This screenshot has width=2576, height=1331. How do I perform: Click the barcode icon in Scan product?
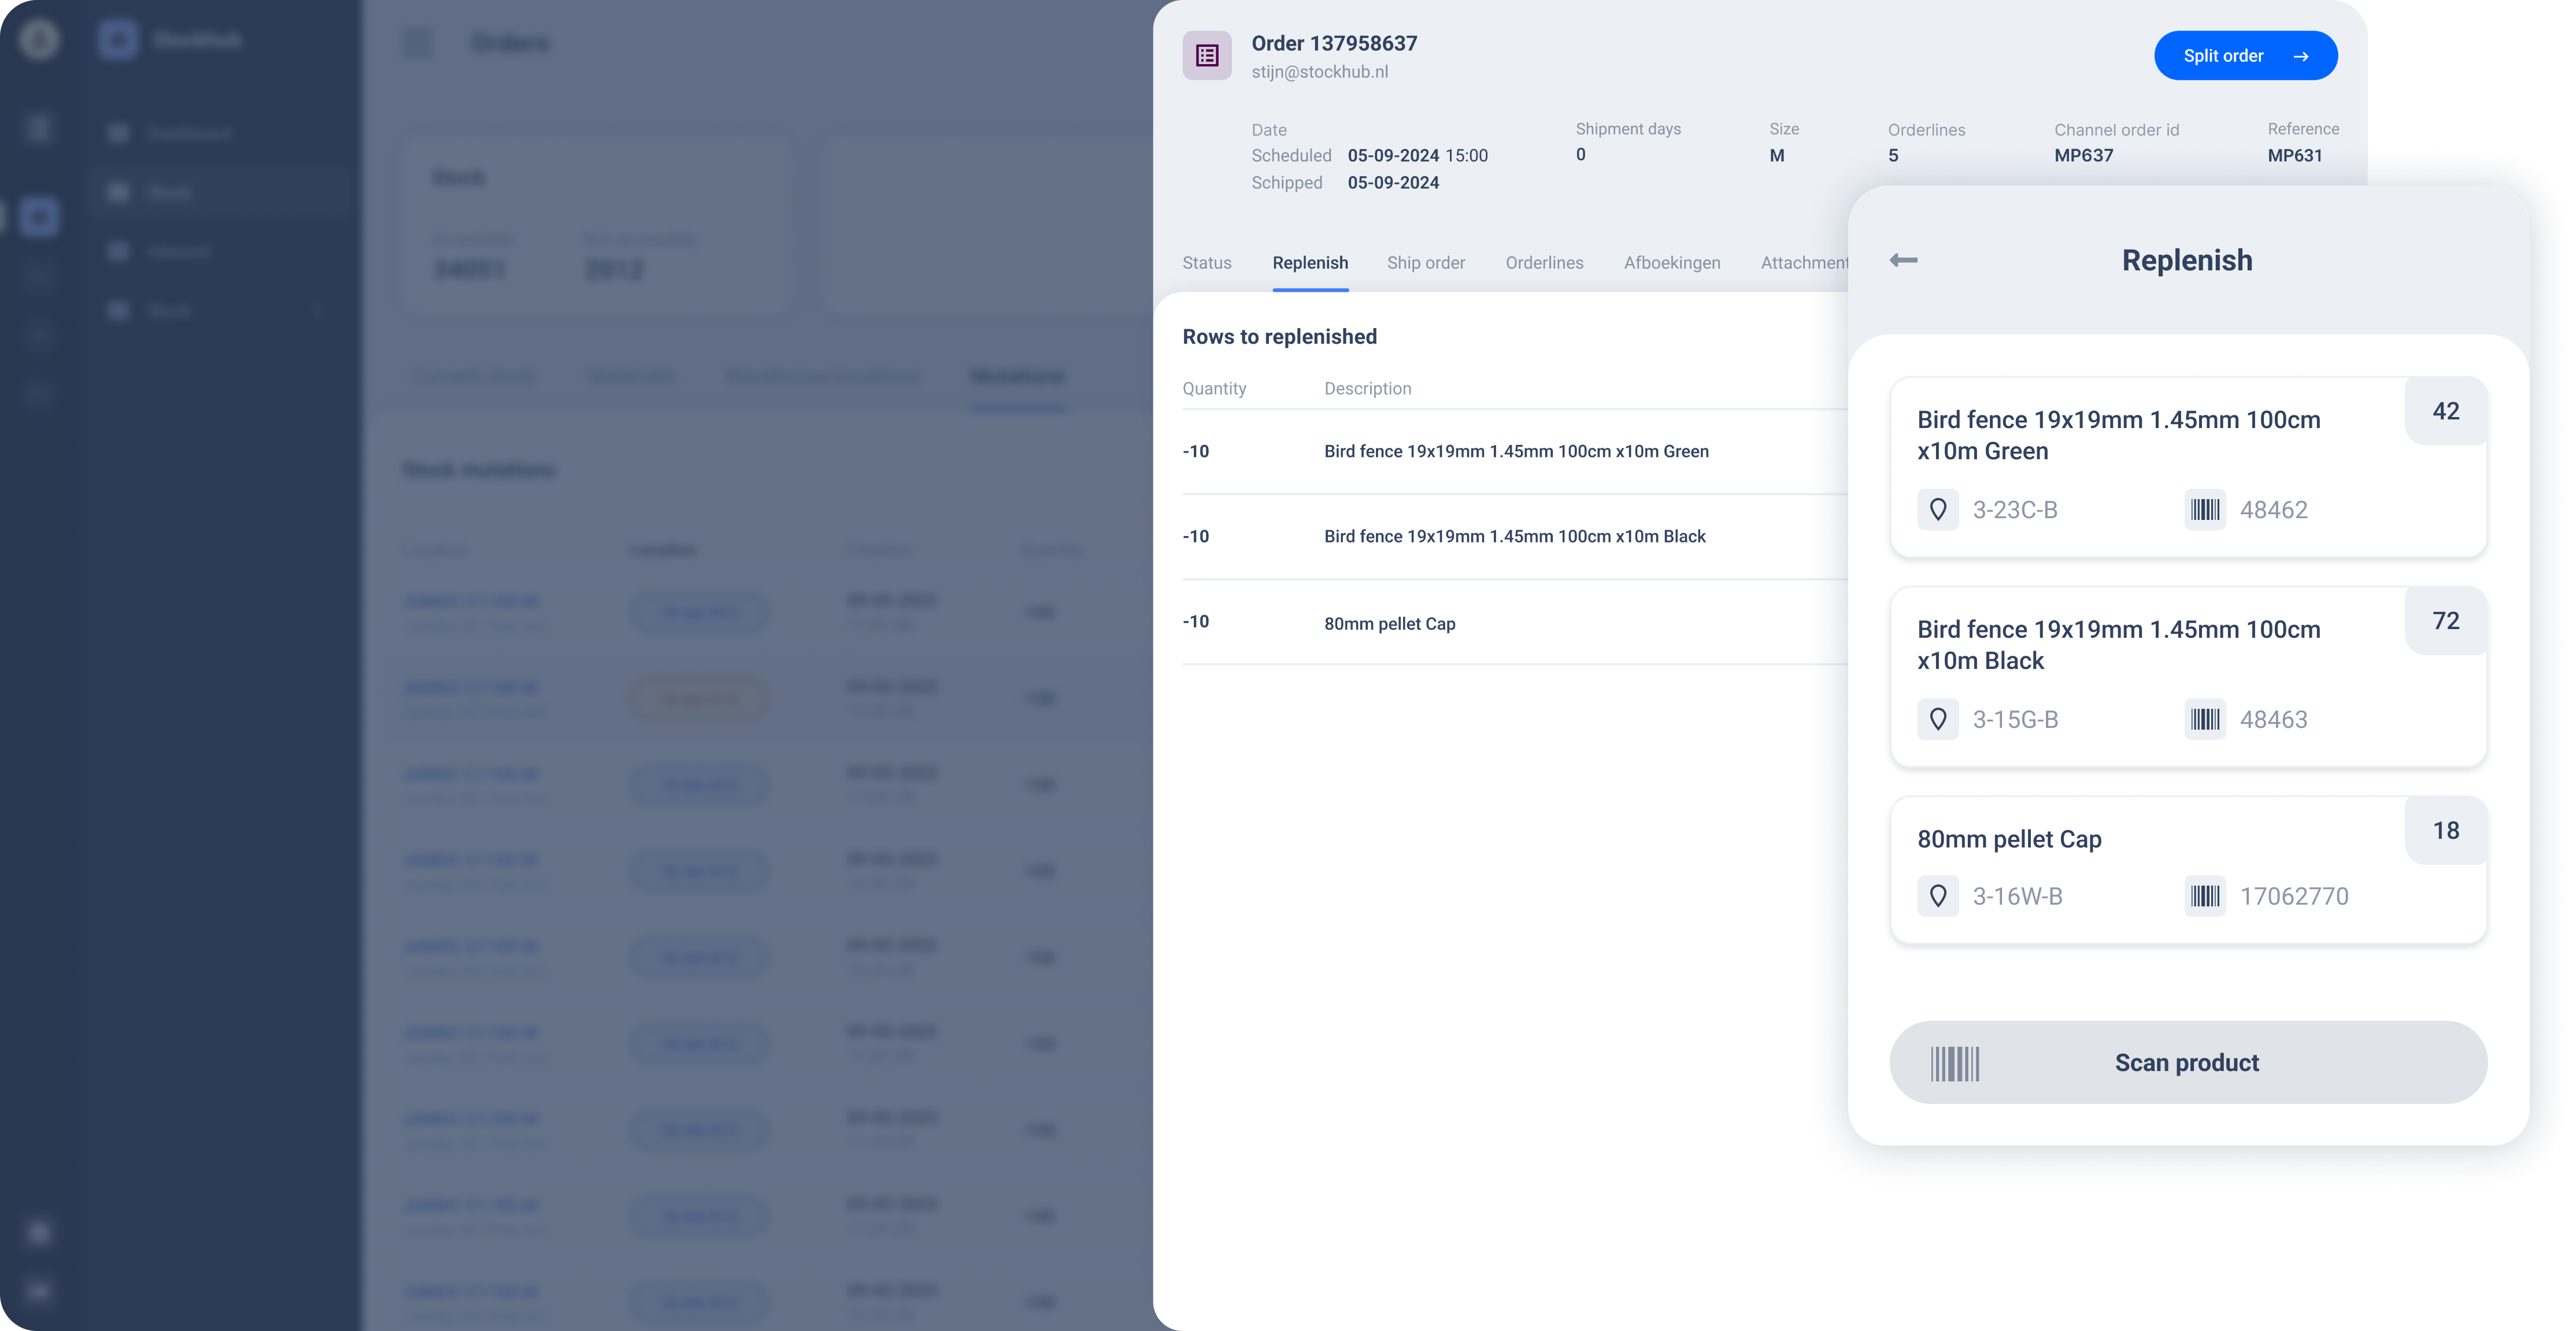pos(1954,1063)
